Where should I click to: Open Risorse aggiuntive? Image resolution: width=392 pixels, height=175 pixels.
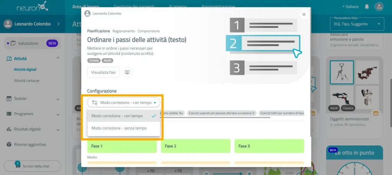[30, 144]
